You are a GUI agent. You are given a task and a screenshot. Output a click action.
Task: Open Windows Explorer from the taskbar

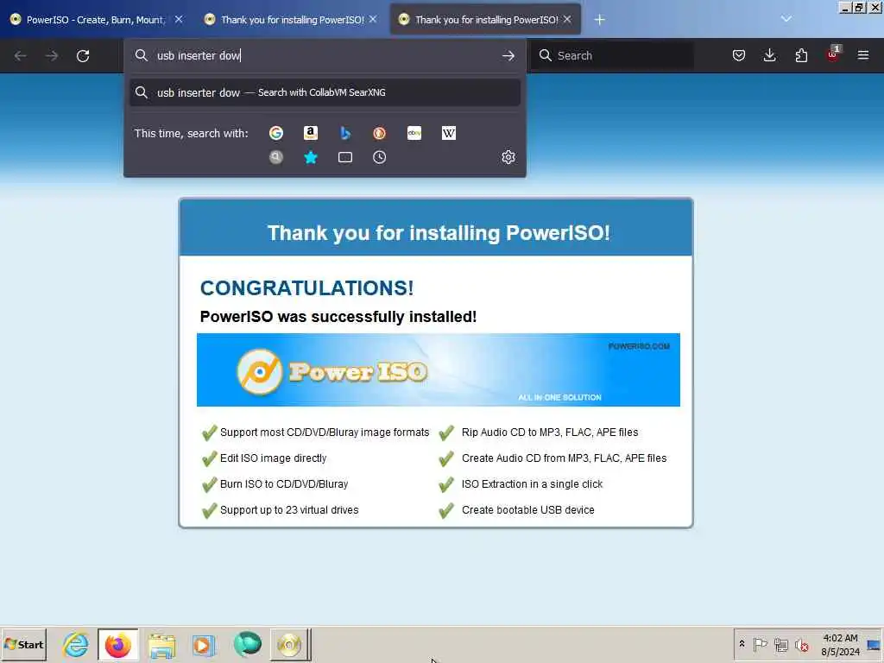coord(161,644)
